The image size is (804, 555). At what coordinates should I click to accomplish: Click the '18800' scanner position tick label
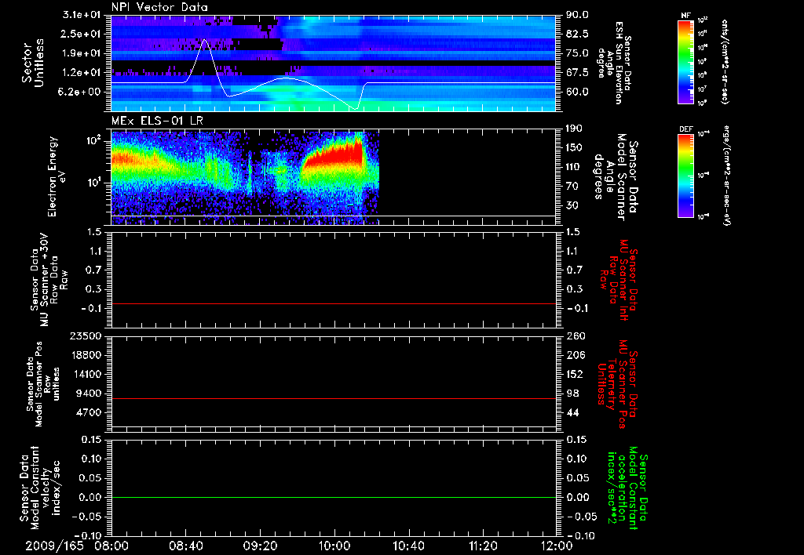(86, 355)
